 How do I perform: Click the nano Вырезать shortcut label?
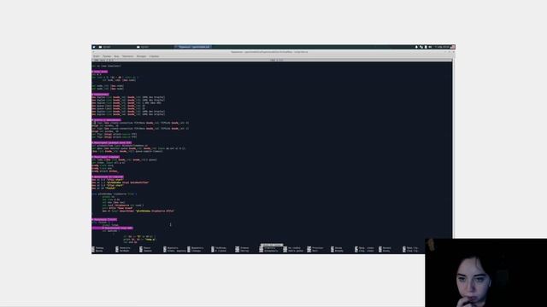pyautogui.click(x=173, y=248)
